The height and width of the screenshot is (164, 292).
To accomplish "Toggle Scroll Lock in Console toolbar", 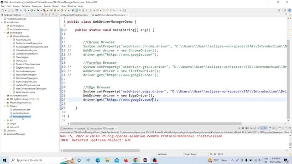I will click(255, 128).
